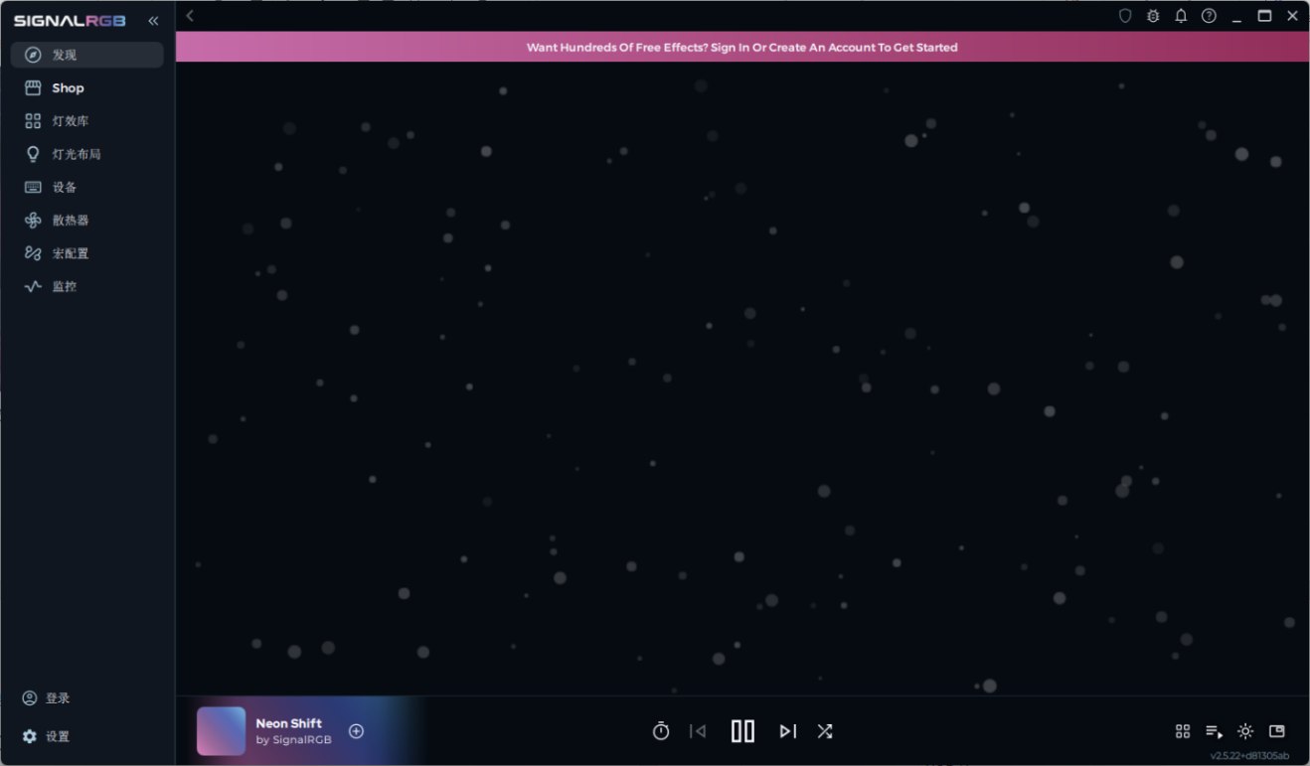Add Neon Shift with the plus button
Viewport: 1310px width, 766px height.
click(x=356, y=731)
